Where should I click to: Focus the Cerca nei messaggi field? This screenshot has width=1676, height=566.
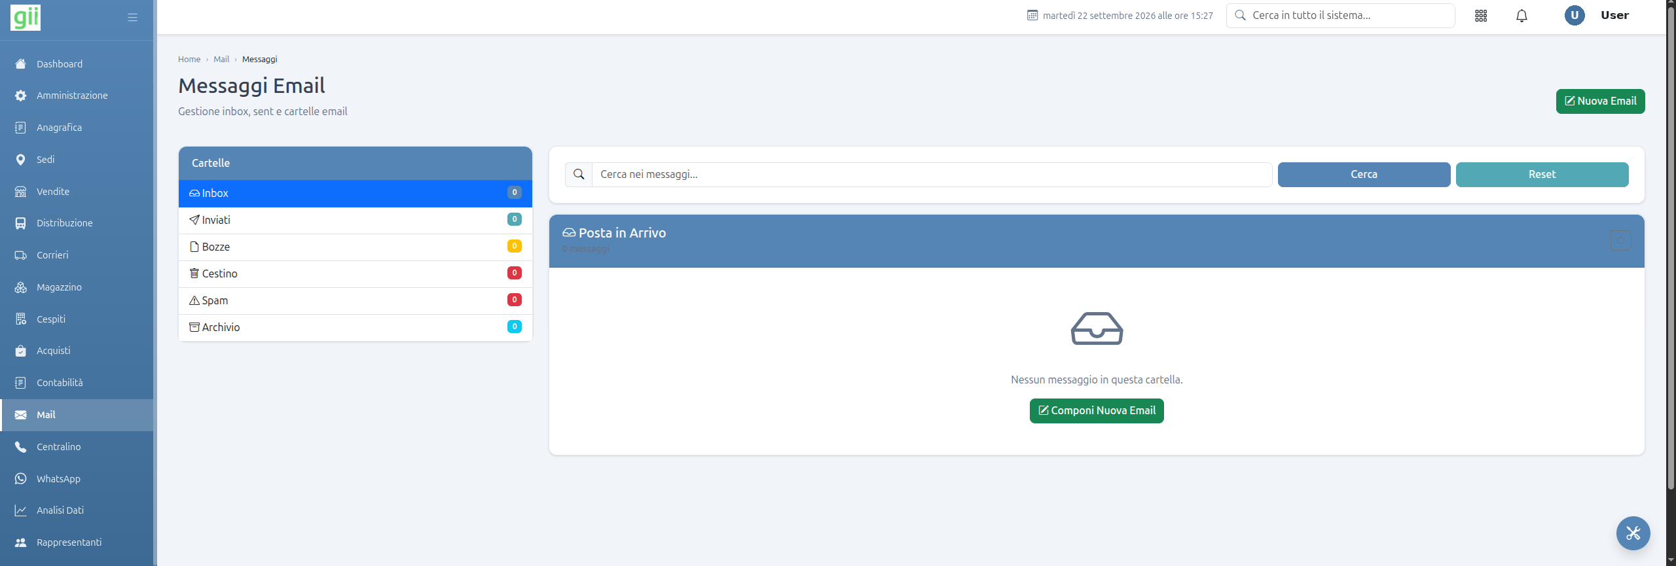932,175
